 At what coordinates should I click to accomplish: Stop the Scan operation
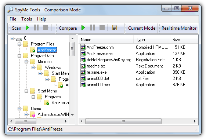[46, 28]
